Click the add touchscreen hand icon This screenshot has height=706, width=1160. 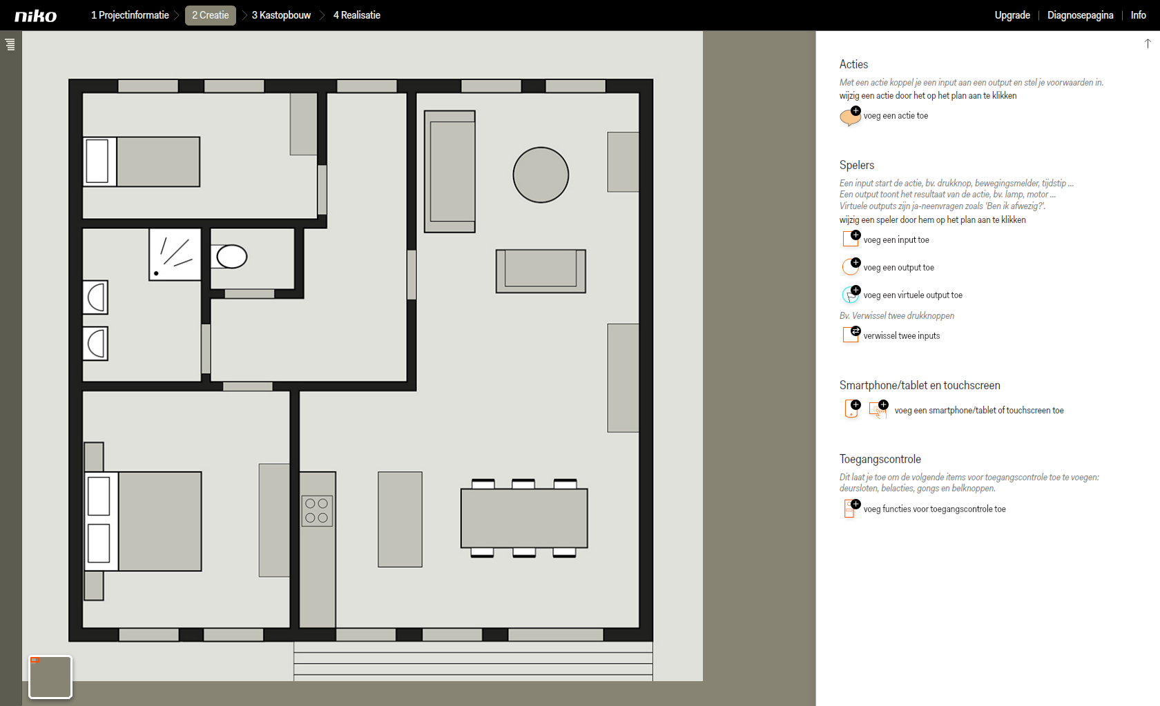point(878,409)
